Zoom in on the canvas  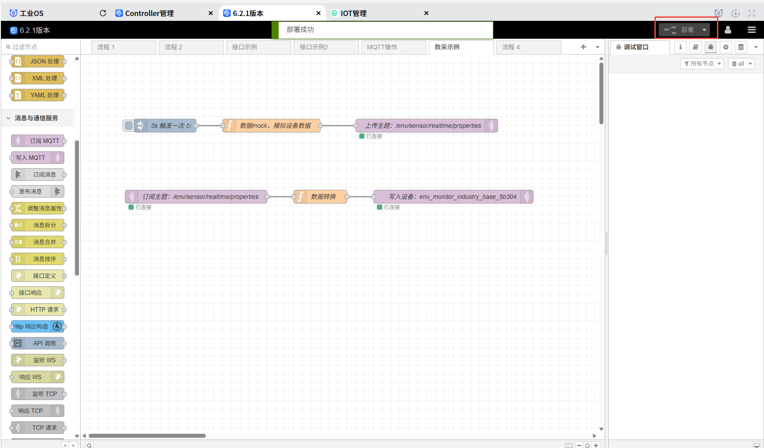[596, 445]
